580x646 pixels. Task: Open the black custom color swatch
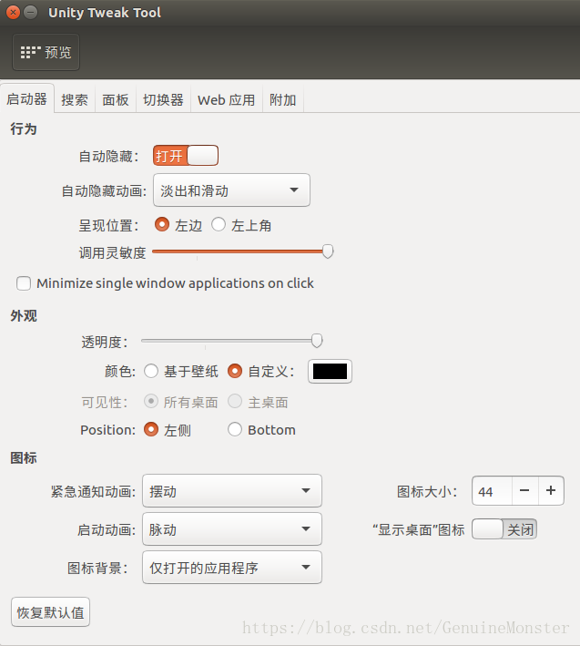tap(330, 371)
